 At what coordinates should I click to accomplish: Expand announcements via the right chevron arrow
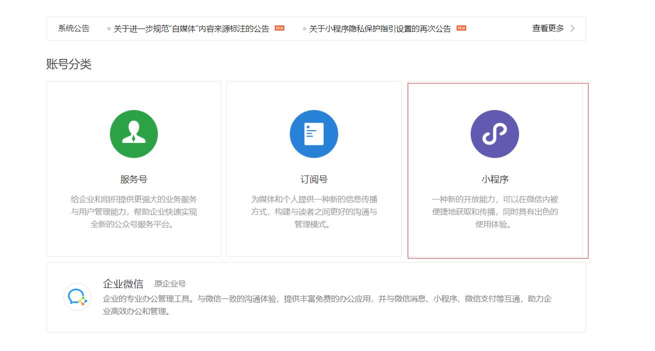pos(573,28)
